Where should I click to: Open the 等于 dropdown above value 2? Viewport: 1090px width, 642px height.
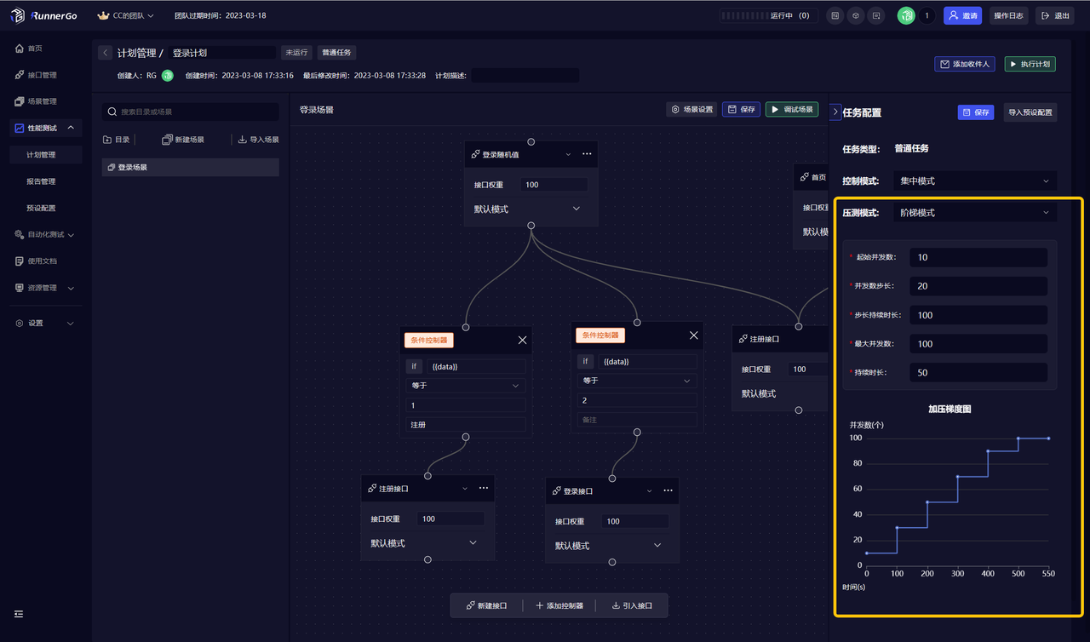pos(637,381)
